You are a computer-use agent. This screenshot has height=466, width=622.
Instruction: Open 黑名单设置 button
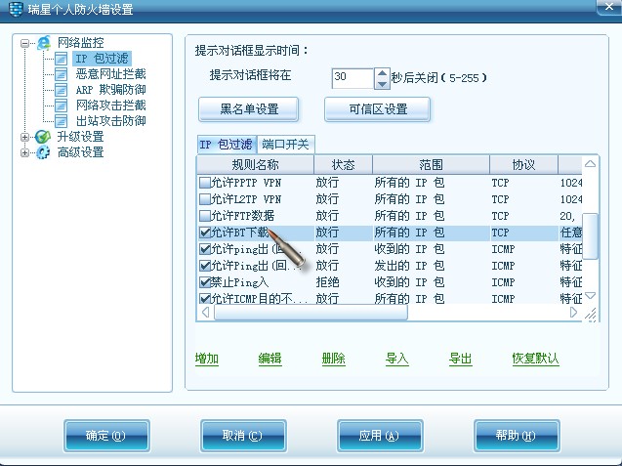pyautogui.click(x=248, y=109)
